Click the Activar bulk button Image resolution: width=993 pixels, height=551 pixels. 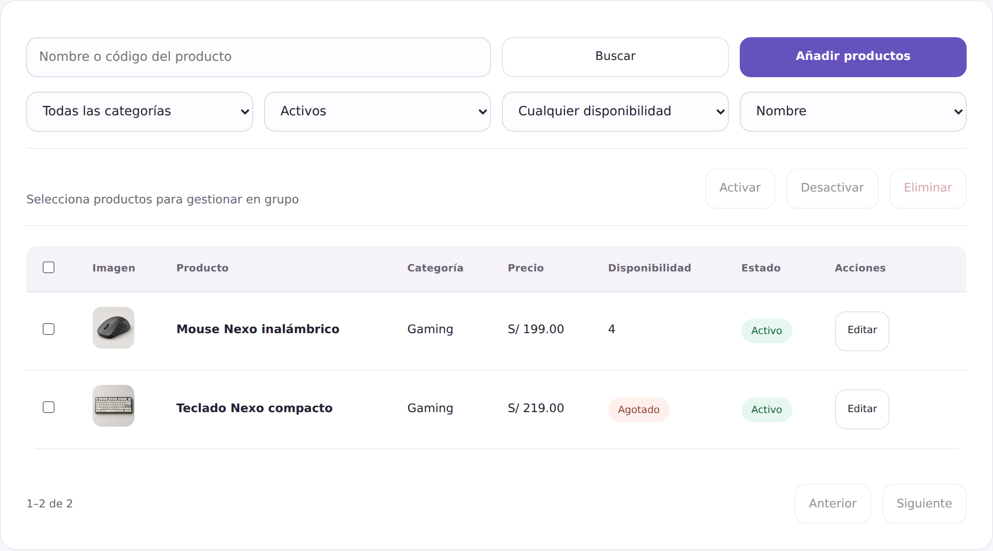pyautogui.click(x=740, y=188)
